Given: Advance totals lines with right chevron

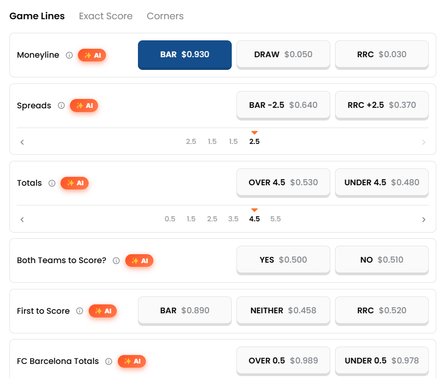Looking at the screenshot, I should (424, 219).
